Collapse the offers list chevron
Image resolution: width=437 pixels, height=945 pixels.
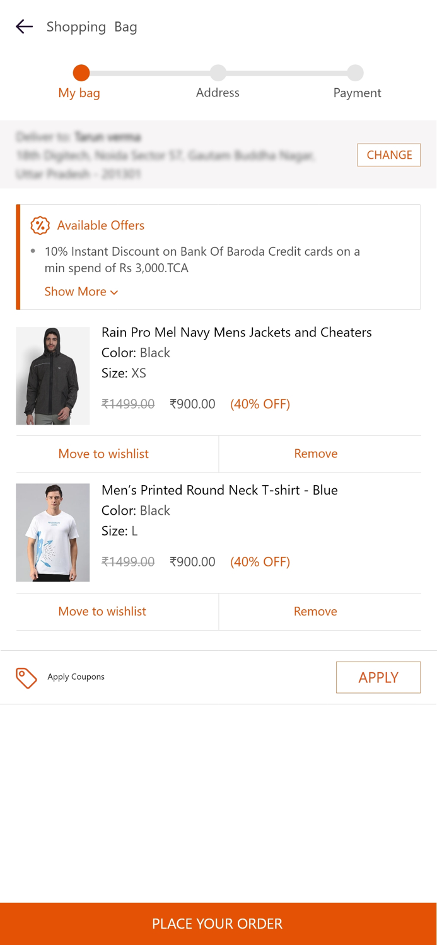(114, 292)
